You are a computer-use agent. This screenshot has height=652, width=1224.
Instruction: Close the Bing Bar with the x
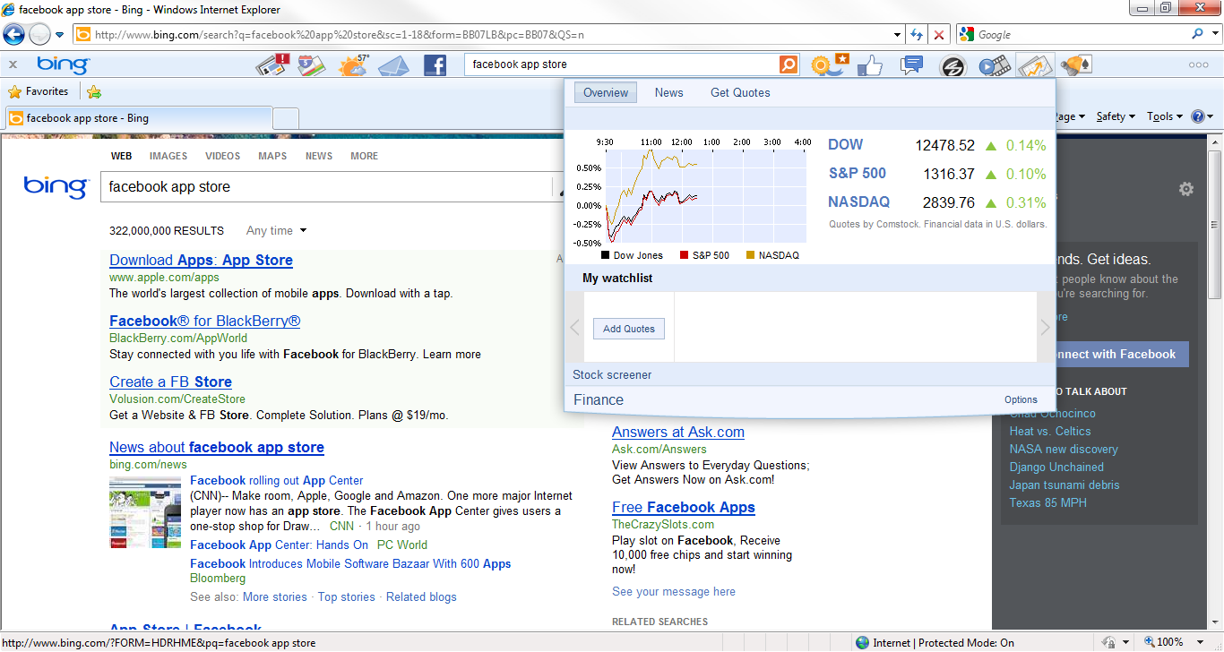[x=13, y=64]
